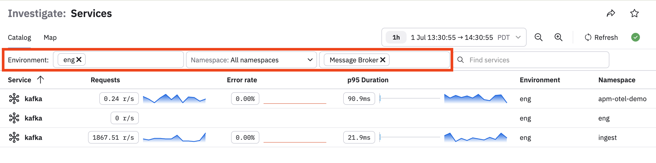Zoom in the time range
Viewport: 656px width, 163px height.
pyautogui.click(x=558, y=37)
